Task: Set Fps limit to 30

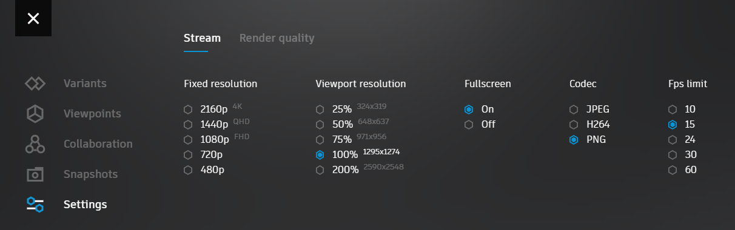Action: [x=682, y=154]
